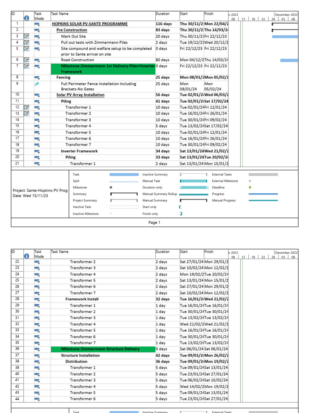Click the indicator icon in row 7
Image resolution: width=309 pixels, height=413 pixels.
27,66
